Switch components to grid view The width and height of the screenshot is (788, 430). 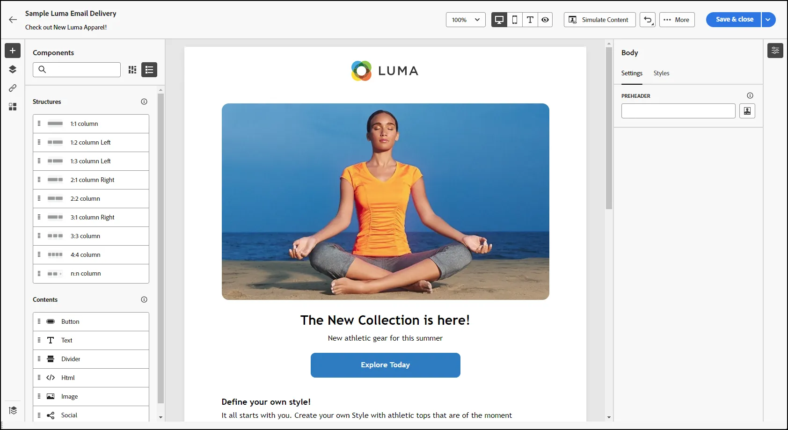coord(132,70)
